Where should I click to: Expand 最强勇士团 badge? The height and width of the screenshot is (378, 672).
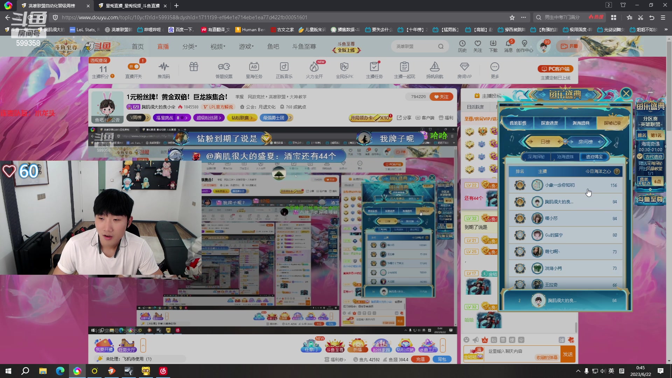point(276,118)
